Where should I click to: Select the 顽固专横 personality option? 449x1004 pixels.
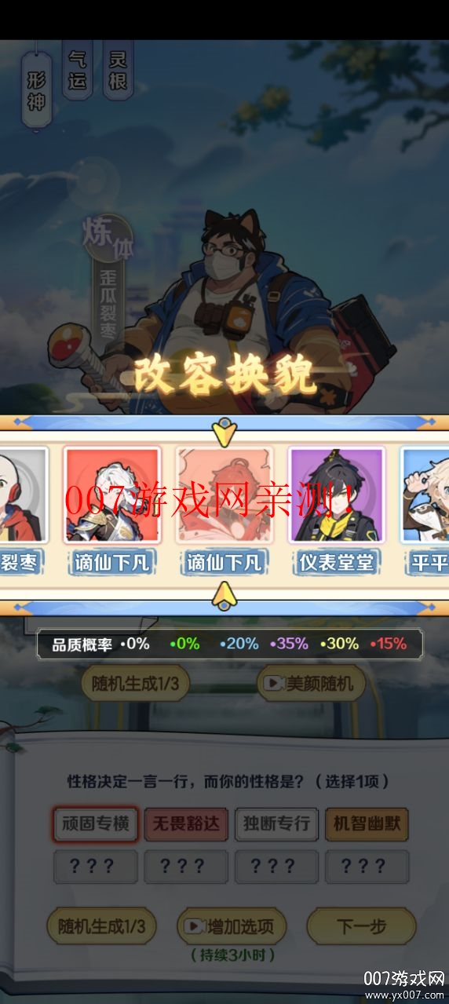pyautogui.click(x=96, y=824)
